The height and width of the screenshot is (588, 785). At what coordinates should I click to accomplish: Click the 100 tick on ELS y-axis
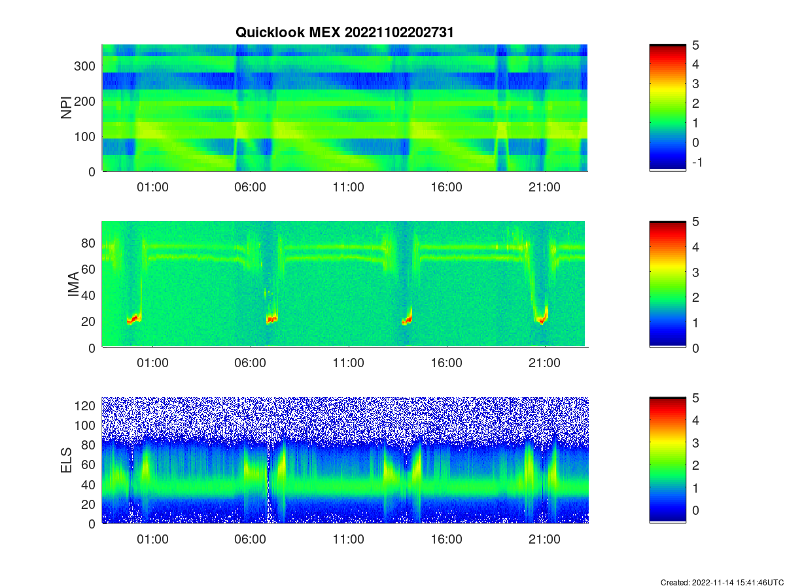pyautogui.click(x=86, y=425)
